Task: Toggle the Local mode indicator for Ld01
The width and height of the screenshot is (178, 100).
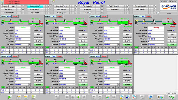Action: 15,16
